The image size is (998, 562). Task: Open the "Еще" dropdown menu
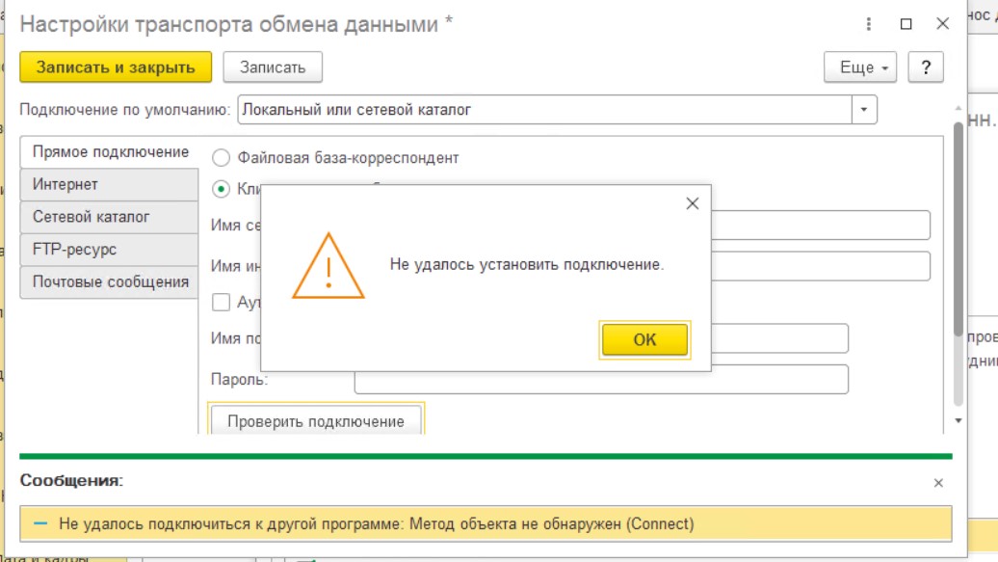(860, 67)
